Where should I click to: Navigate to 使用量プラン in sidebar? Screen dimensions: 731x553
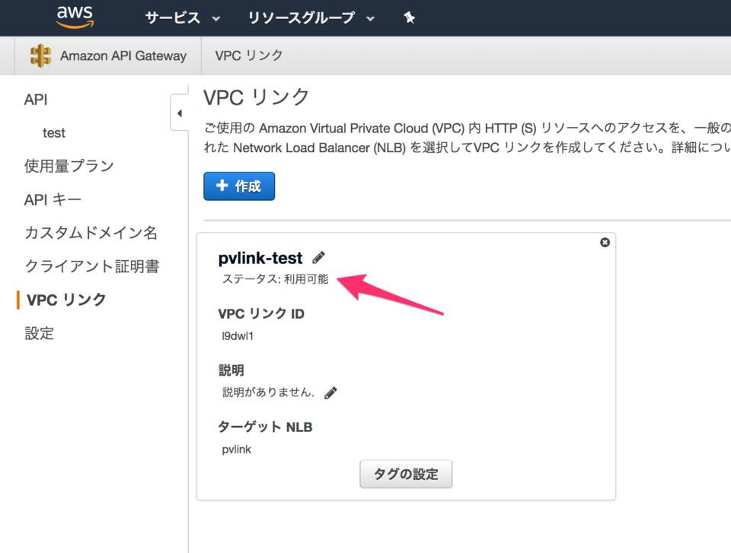click(x=67, y=165)
